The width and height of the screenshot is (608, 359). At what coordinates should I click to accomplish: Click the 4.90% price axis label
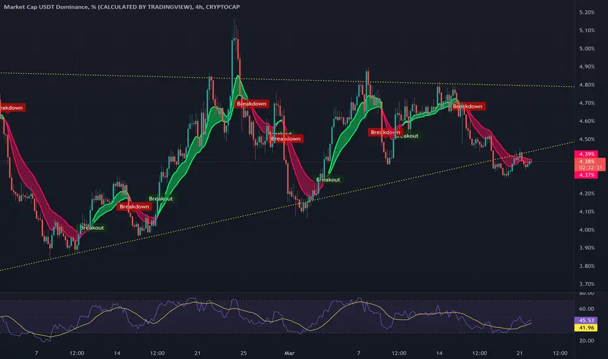(586, 67)
